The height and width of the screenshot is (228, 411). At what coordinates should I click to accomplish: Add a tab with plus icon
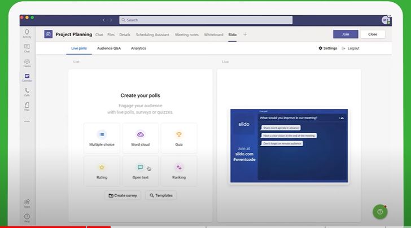point(245,34)
